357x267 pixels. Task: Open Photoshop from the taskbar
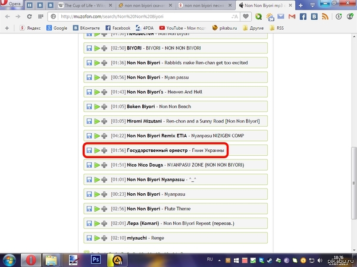tap(95, 260)
